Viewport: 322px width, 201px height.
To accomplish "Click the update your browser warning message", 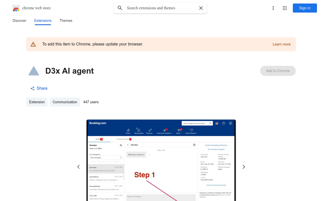I will [x=93, y=44].
